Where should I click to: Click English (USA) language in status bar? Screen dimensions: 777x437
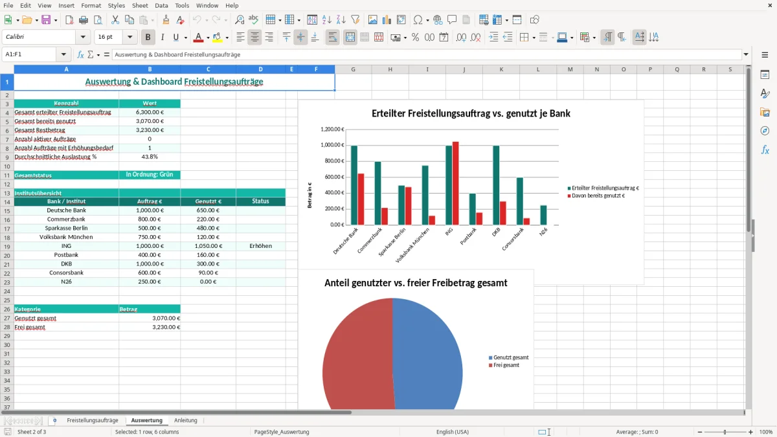(453, 432)
